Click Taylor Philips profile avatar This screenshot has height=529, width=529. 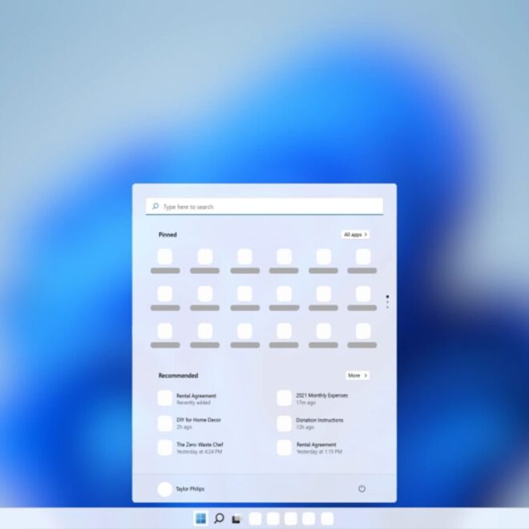[164, 489]
